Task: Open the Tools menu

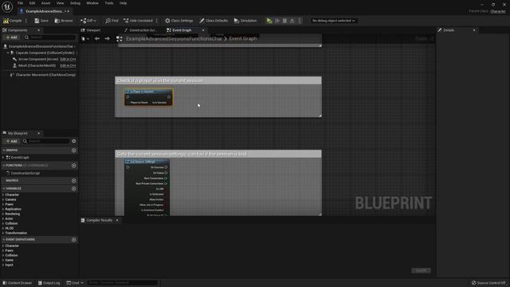Action: click(109, 3)
